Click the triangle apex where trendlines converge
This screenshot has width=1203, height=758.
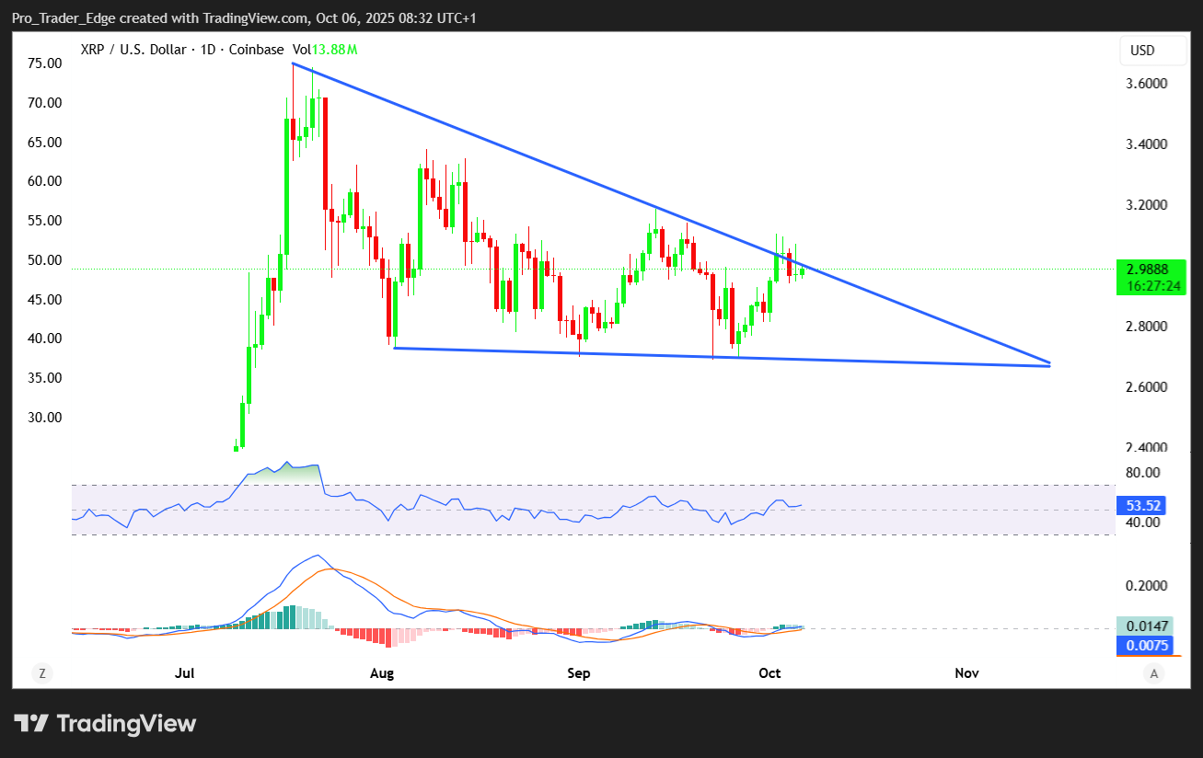point(1049,364)
